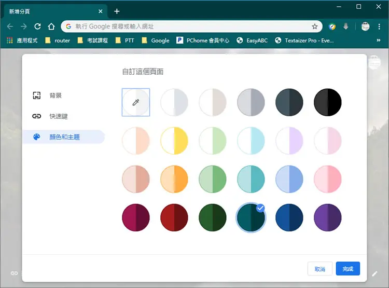Click the browser reload icon
389x288 pixels.
37,26
